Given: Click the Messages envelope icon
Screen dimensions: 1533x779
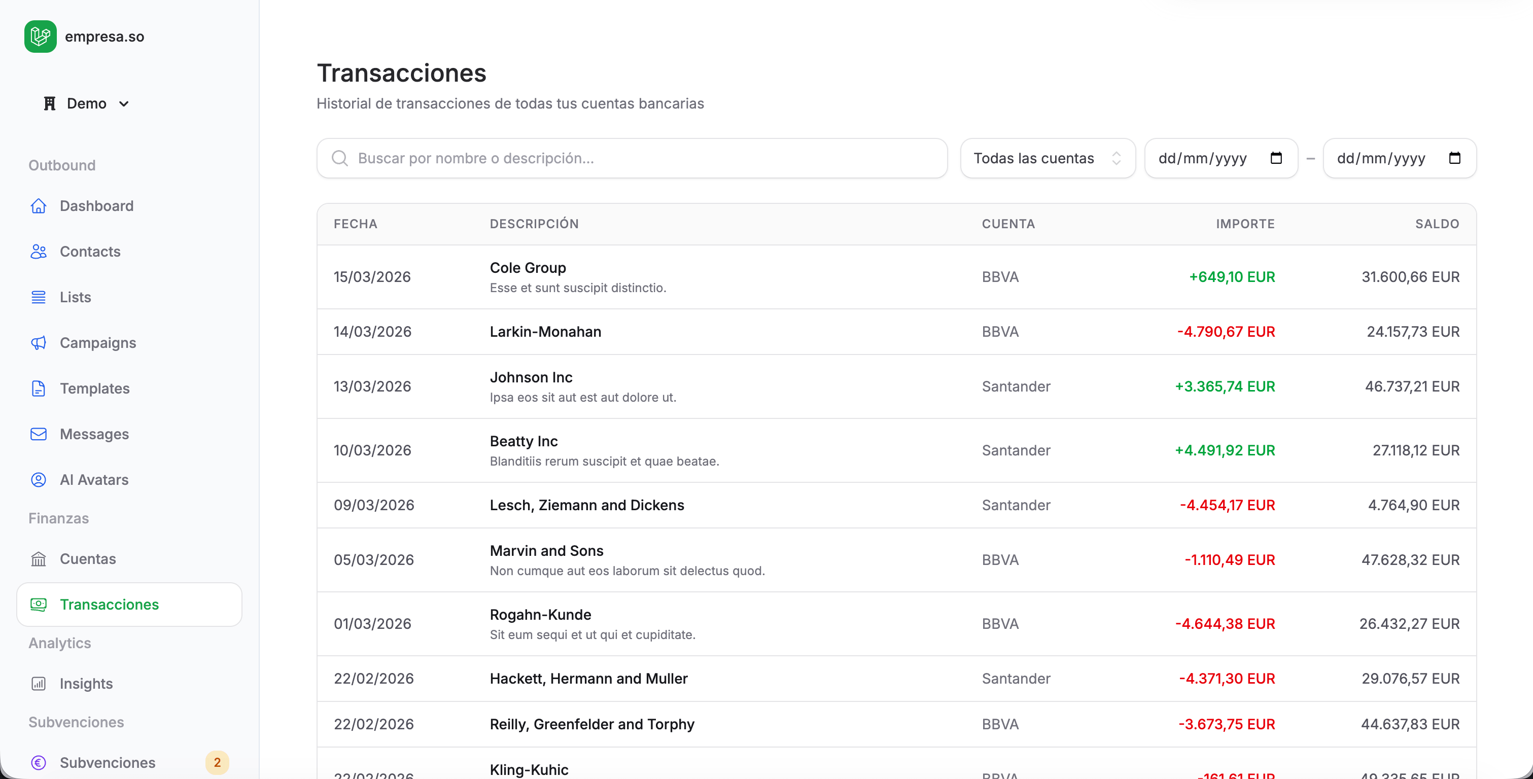Looking at the screenshot, I should coord(39,434).
